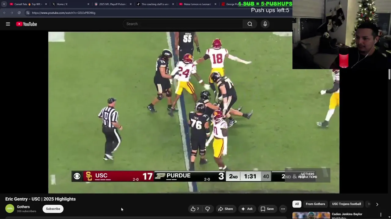
Task: Go forward in browser history
Action: 12,13
